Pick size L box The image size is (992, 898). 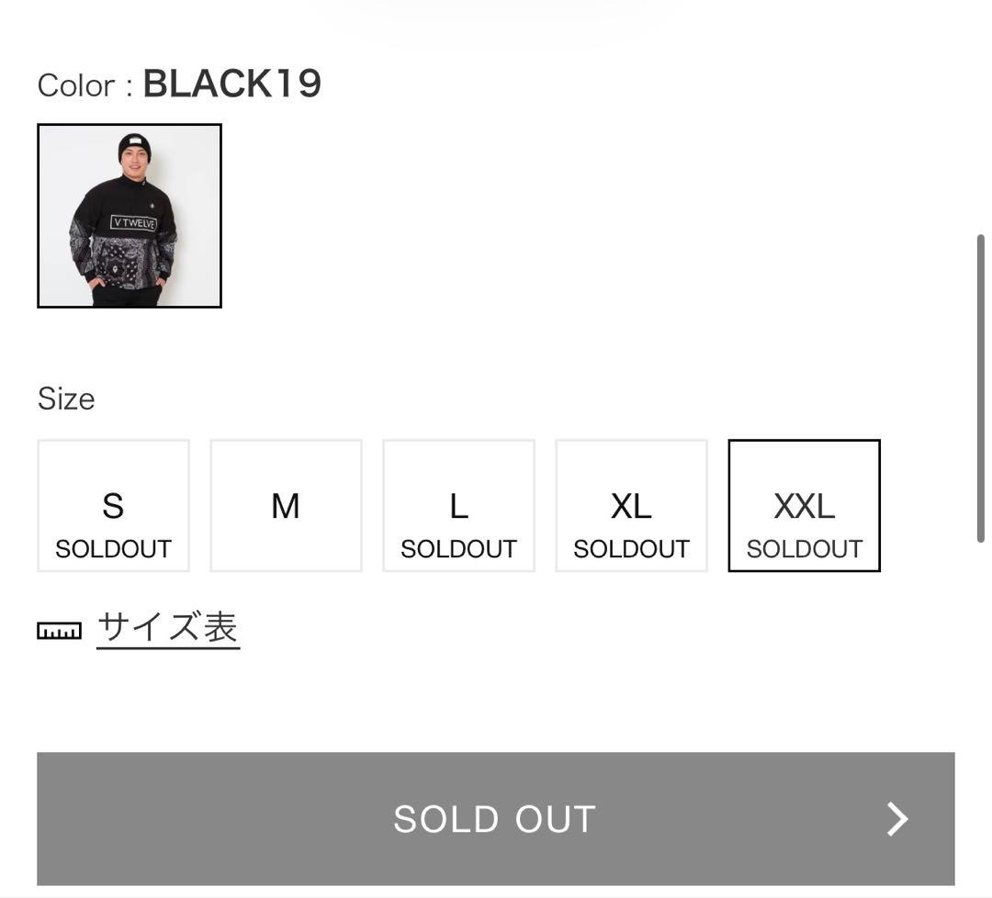[458, 505]
